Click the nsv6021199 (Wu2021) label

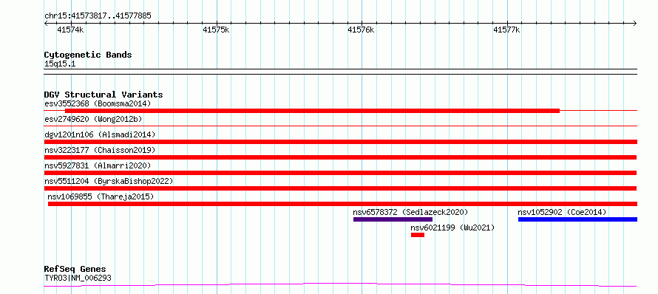coord(452,228)
